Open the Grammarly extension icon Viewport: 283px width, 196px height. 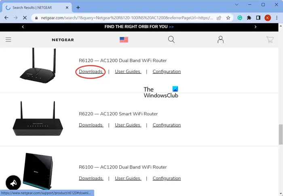click(x=240, y=18)
